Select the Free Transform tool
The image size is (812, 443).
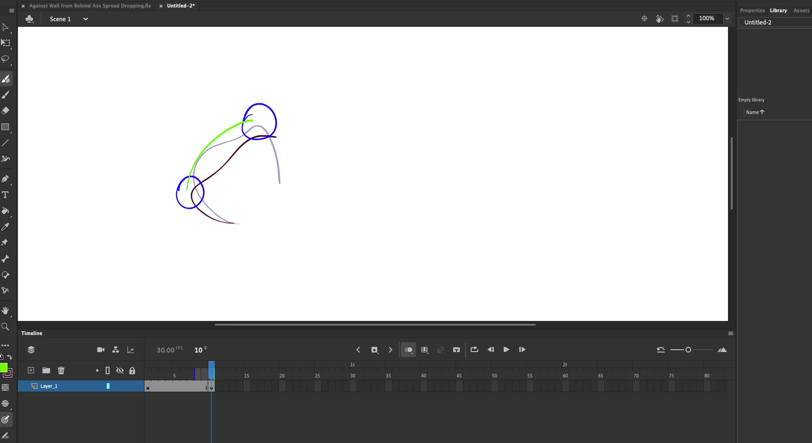[x=6, y=43]
